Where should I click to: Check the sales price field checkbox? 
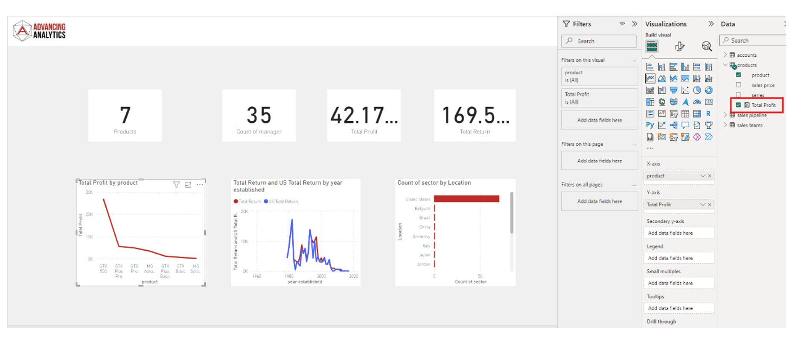(738, 85)
